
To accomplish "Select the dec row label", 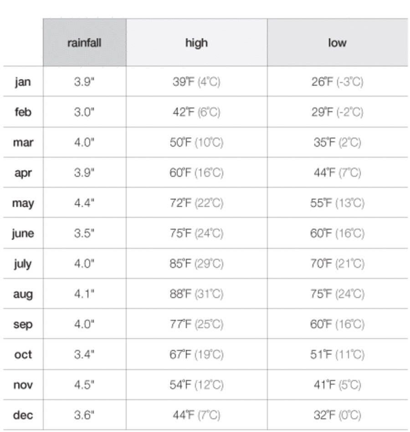I will point(23,415).
